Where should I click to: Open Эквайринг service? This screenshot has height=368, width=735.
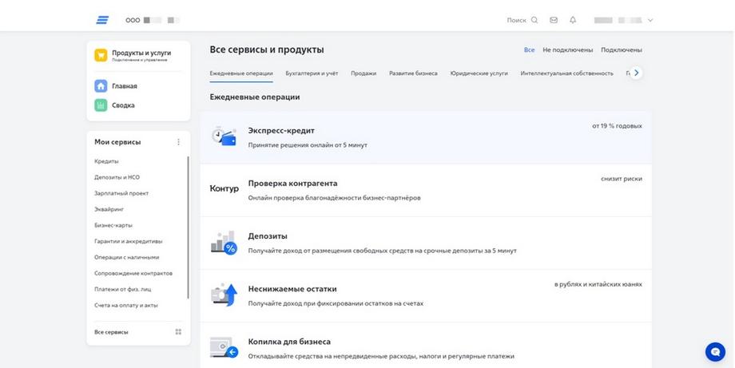pos(109,209)
